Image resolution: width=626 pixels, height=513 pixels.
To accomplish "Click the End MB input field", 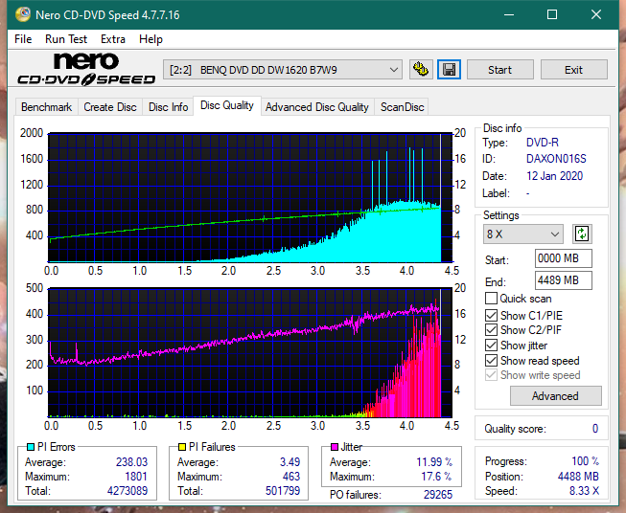I will click(563, 280).
